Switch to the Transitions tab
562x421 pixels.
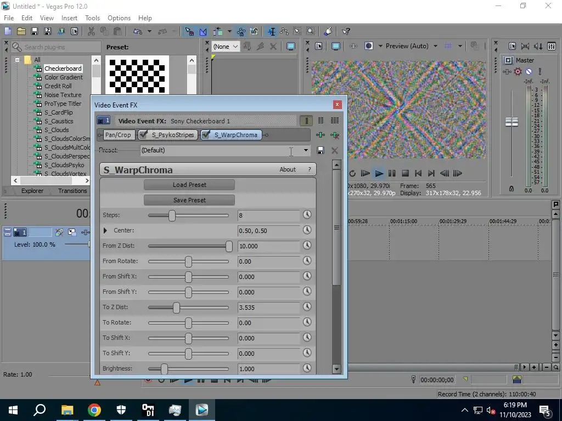(72, 191)
